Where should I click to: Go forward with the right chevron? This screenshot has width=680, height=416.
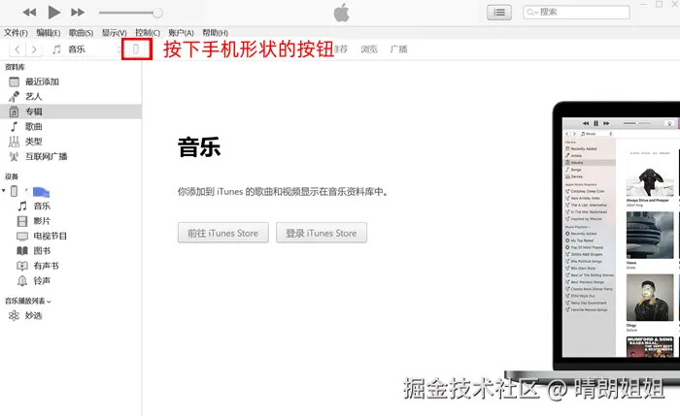pyautogui.click(x=34, y=49)
